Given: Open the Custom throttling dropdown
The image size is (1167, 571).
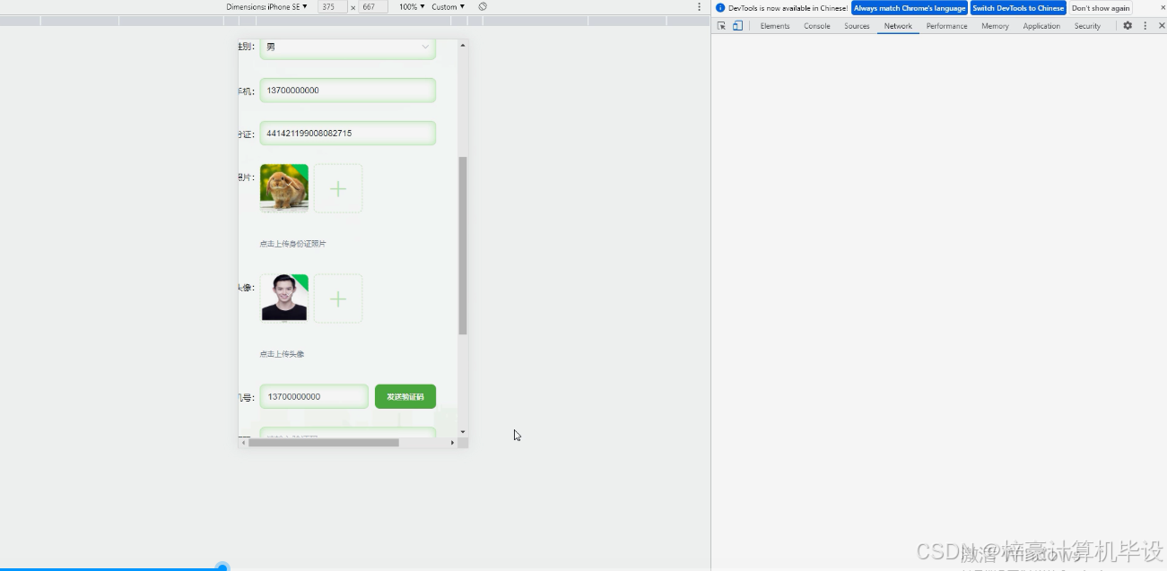Looking at the screenshot, I should point(448,6).
